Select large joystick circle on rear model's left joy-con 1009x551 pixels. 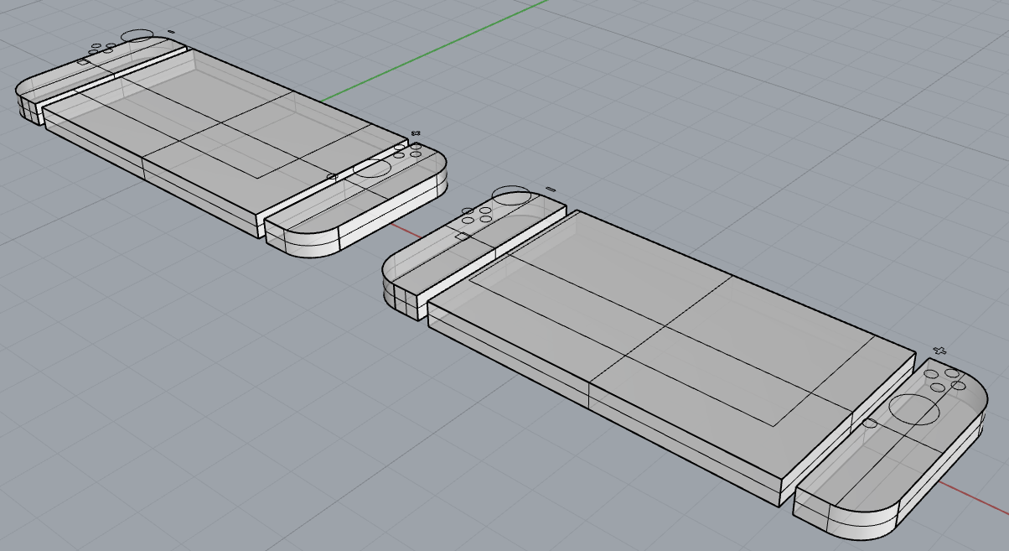coord(137,36)
